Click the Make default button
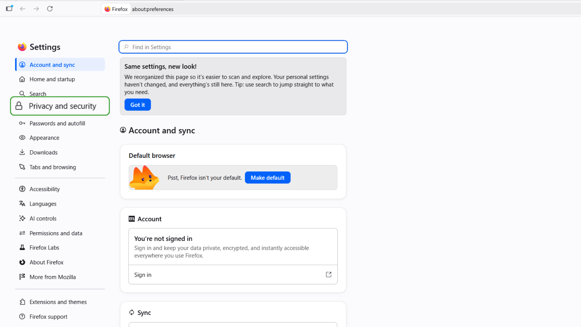 [x=268, y=178]
